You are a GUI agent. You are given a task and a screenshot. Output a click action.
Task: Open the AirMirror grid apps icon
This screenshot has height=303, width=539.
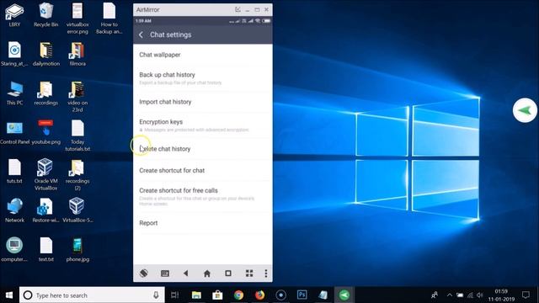pyautogui.click(x=249, y=274)
